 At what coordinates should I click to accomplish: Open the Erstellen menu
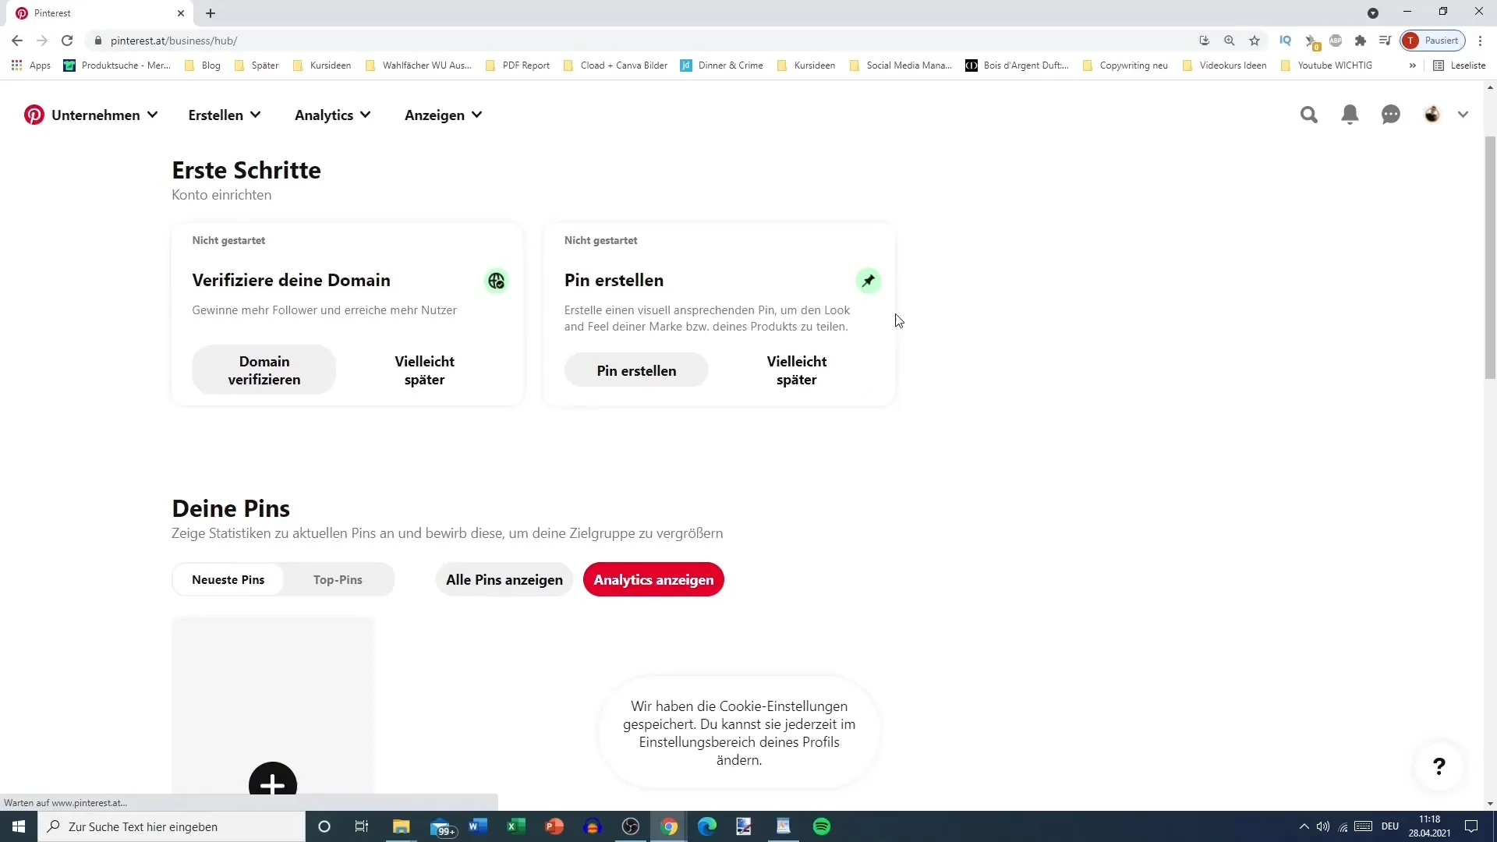click(224, 115)
